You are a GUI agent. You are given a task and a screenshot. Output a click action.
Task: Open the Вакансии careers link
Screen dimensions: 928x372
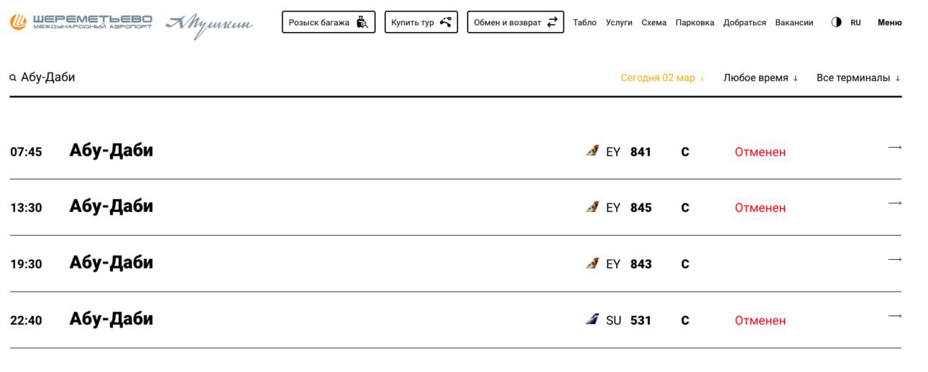pyautogui.click(x=794, y=22)
